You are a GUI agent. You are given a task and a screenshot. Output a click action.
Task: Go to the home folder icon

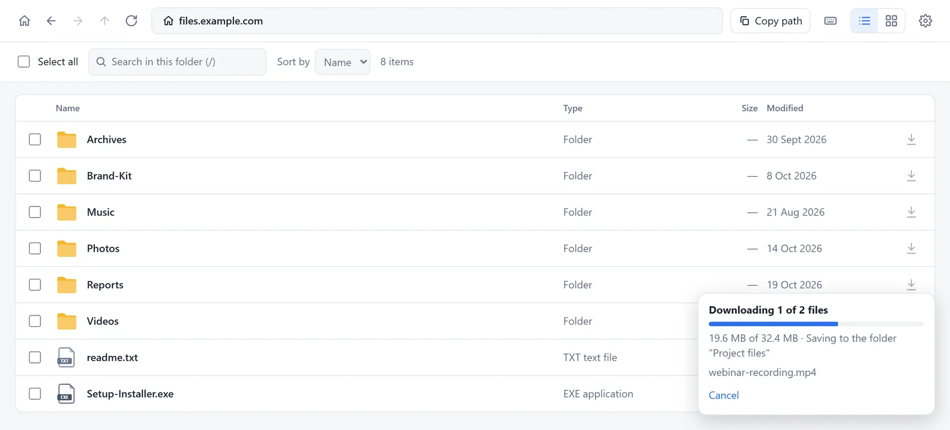(x=24, y=21)
